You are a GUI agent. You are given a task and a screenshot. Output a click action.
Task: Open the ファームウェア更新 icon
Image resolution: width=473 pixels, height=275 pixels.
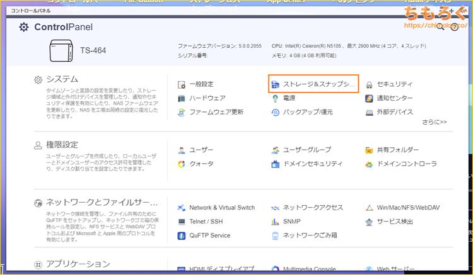[182, 113]
